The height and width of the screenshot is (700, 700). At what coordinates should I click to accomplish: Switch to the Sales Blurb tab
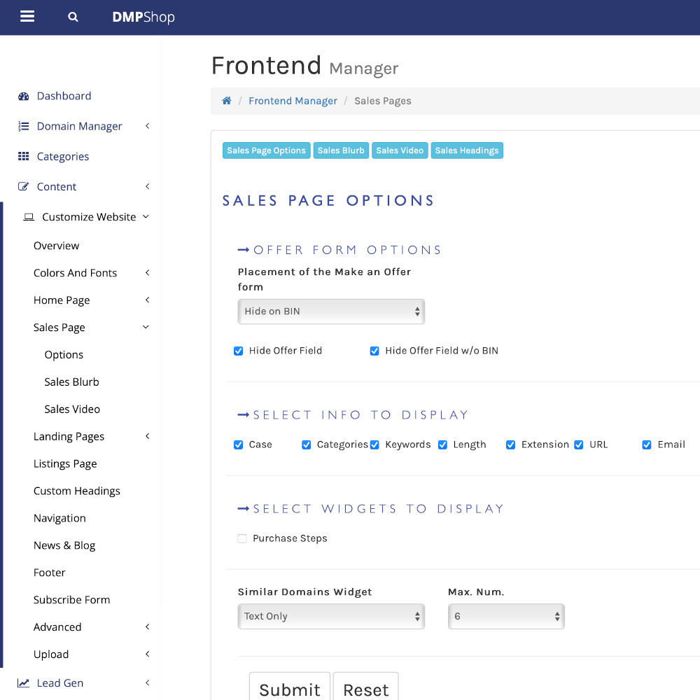pos(341,150)
